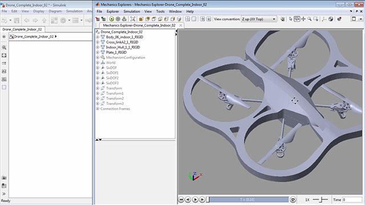Open the Help menu in Mechanics Explorer
The image size is (365, 205).
pyautogui.click(x=190, y=11)
